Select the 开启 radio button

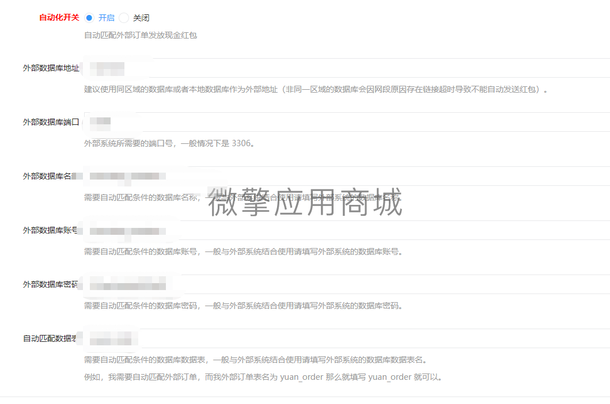pos(89,18)
